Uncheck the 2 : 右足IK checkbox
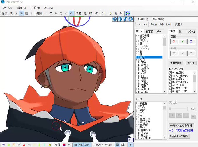 pos(170,79)
